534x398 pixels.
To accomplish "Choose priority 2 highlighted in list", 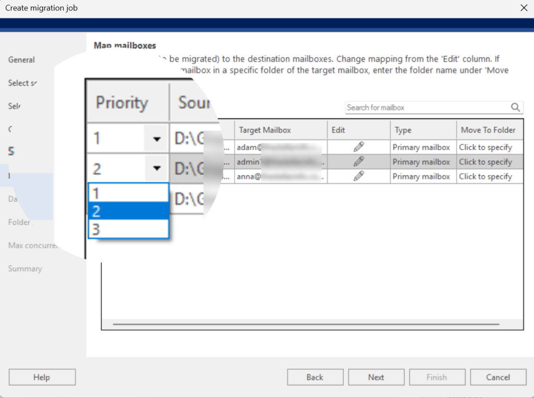I will click(128, 211).
